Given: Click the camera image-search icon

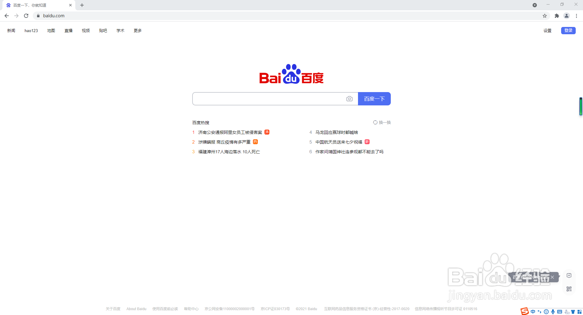Looking at the screenshot, I should (x=349, y=99).
